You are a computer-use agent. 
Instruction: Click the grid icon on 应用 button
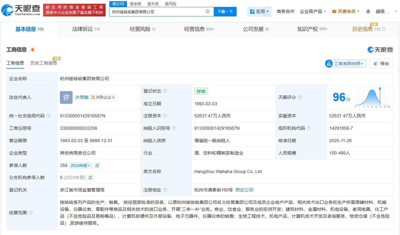coord(252,12)
